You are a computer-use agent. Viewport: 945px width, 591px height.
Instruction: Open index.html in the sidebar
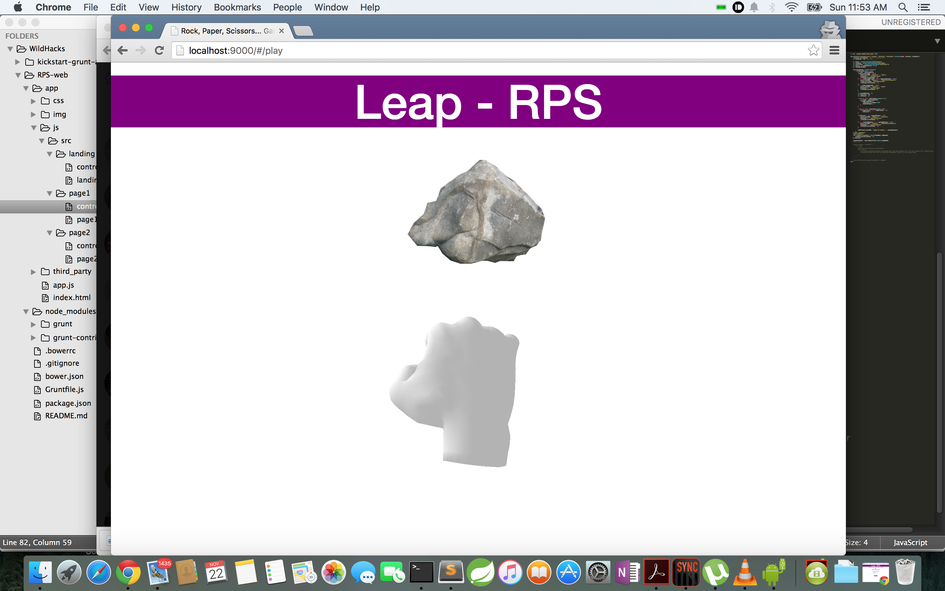coord(72,298)
